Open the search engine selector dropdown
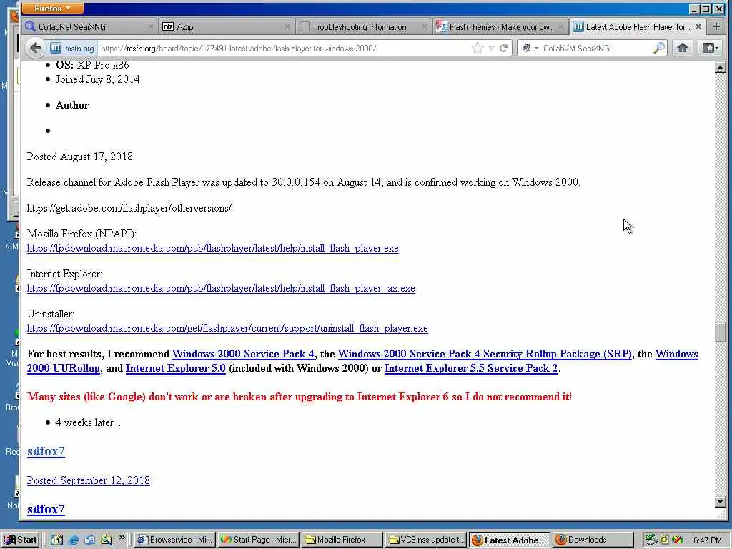Viewport: 732px width, 549px height. [x=530, y=48]
